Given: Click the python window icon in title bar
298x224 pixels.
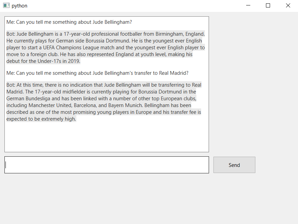Looking at the screenshot, I should pyautogui.click(x=6, y=5).
